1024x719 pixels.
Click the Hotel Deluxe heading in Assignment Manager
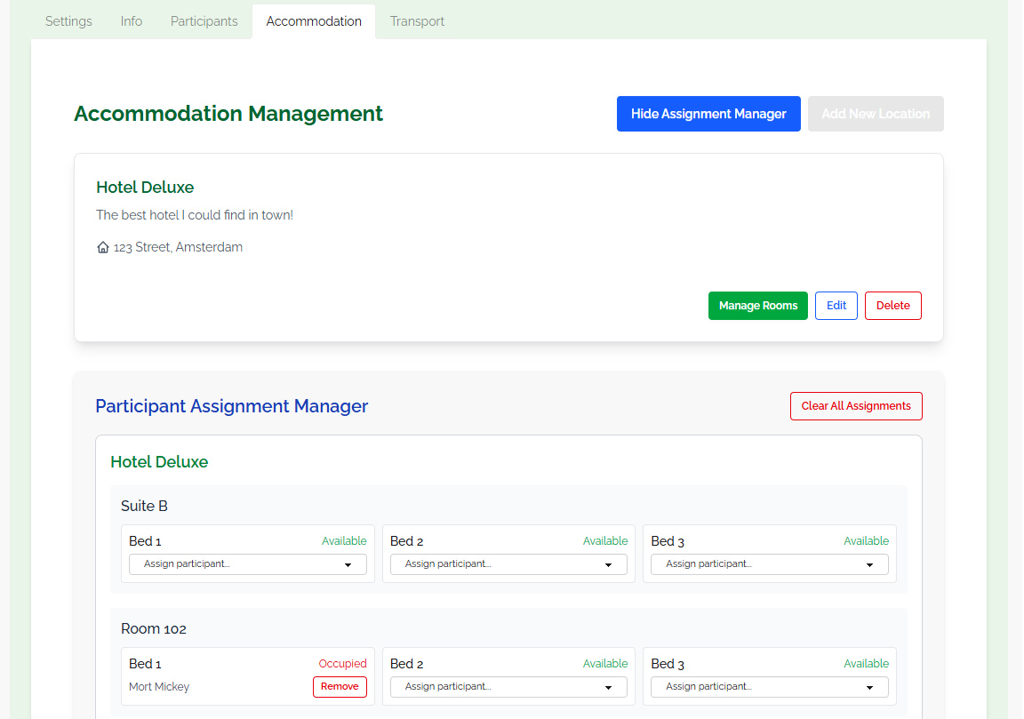click(159, 461)
